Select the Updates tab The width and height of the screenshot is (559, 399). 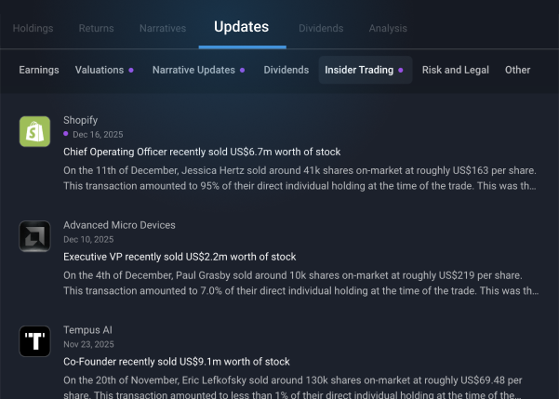click(241, 27)
